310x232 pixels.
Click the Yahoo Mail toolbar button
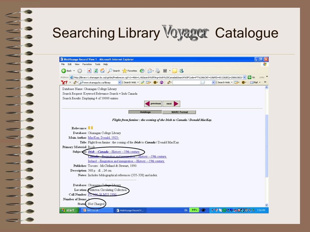[x=254, y=82]
